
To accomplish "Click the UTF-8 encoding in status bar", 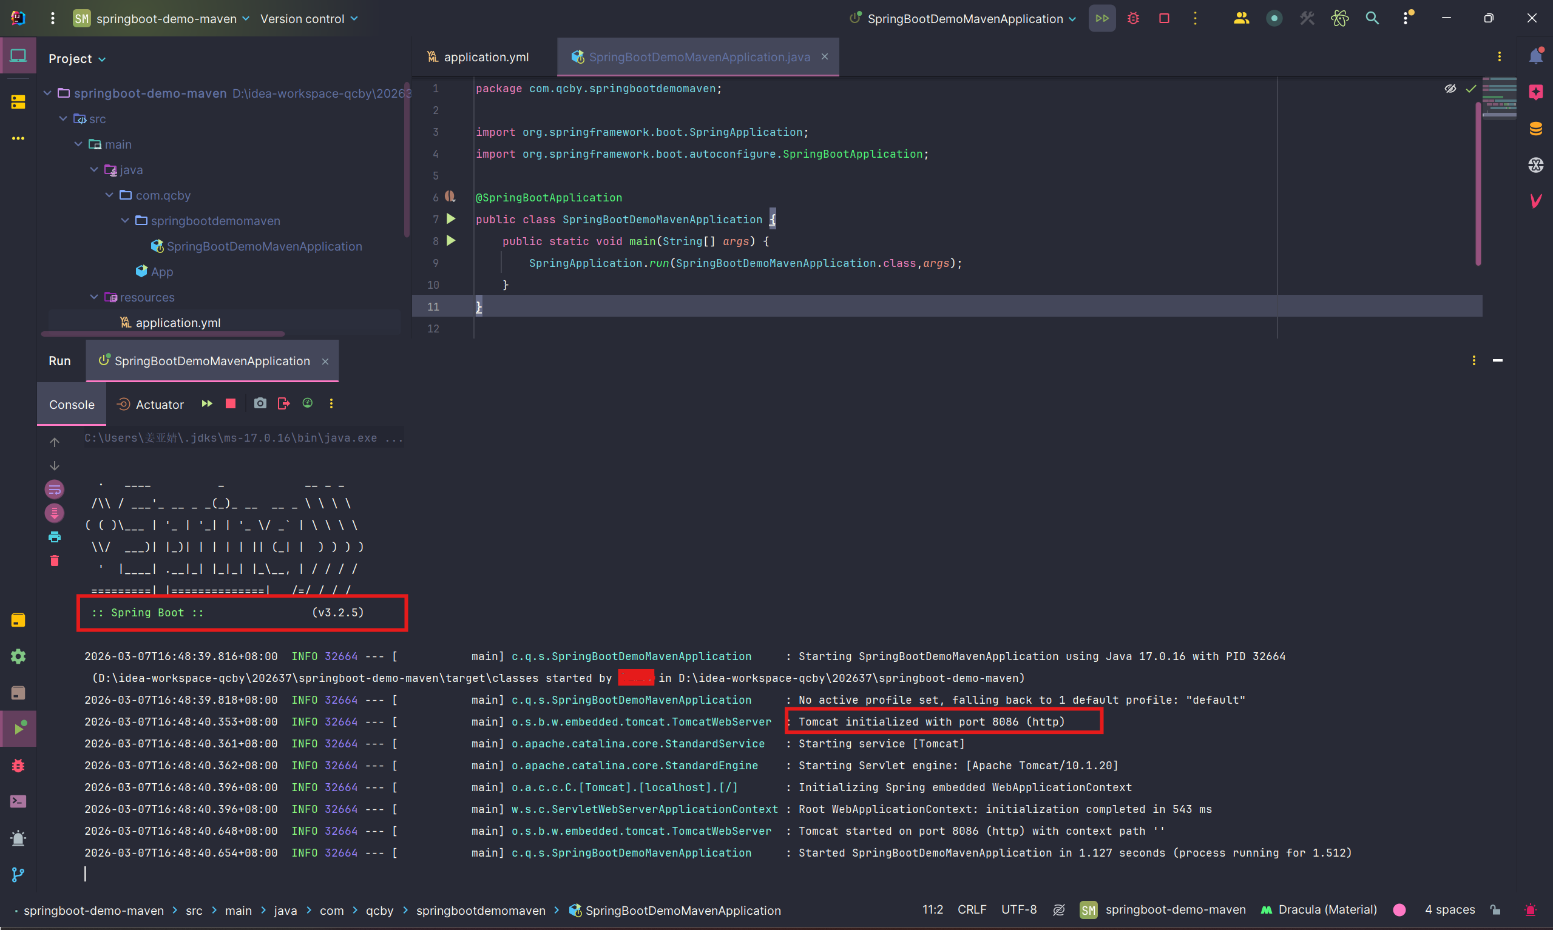I will [x=1018, y=910].
